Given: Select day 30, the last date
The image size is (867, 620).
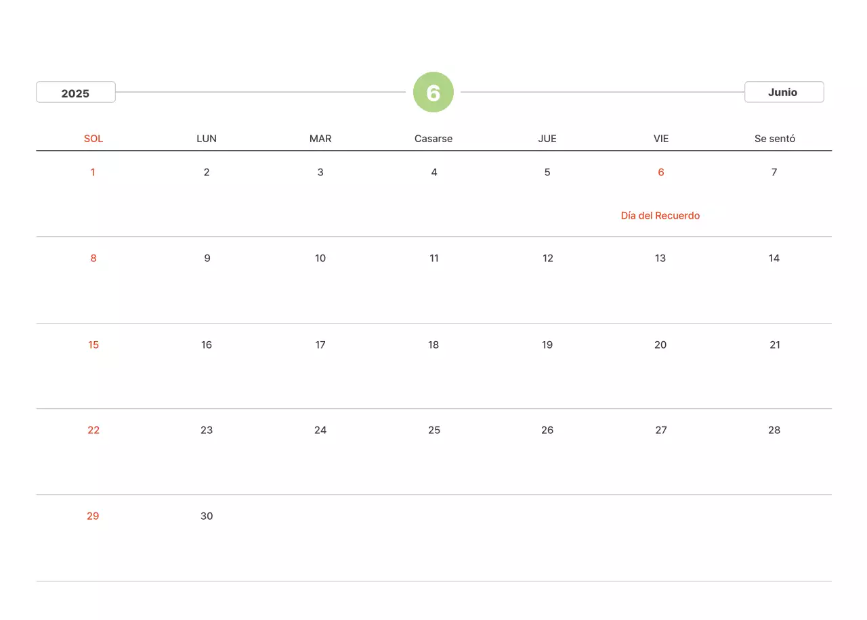Looking at the screenshot, I should pyautogui.click(x=207, y=516).
